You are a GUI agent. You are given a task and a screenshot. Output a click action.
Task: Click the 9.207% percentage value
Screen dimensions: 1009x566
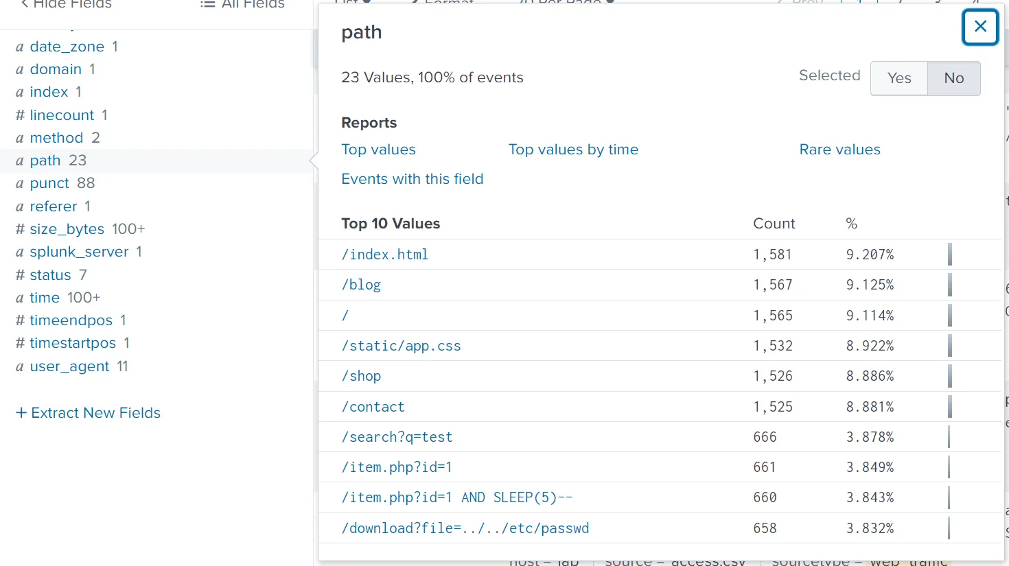click(x=870, y=255)
